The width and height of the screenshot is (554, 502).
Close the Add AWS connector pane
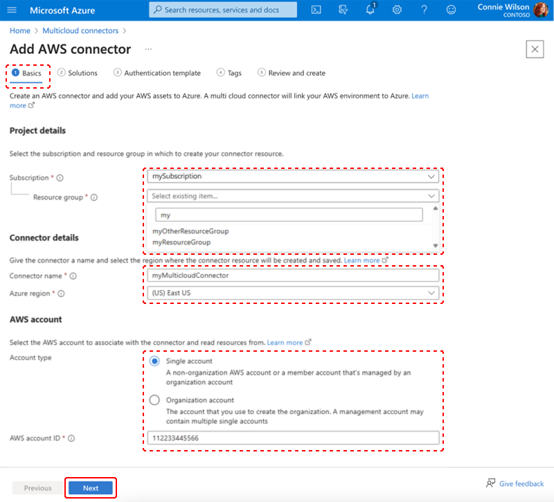(535, 49)
